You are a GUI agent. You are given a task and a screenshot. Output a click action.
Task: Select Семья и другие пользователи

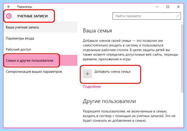coord(40,60)
